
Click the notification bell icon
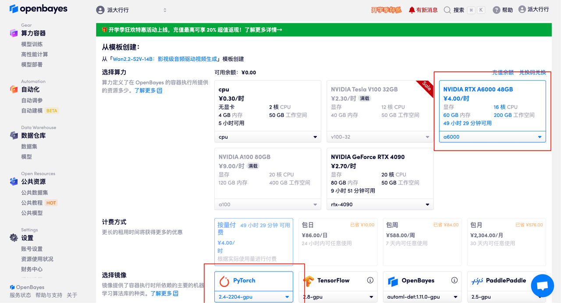(x=412, y=10)
